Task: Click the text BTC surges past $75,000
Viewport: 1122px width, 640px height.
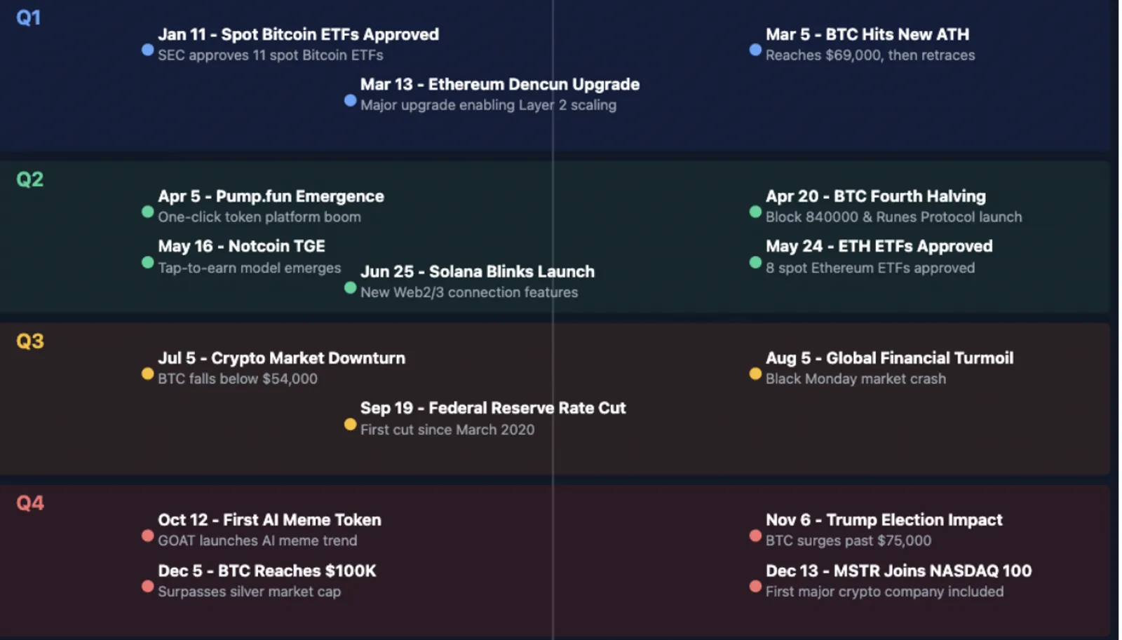Action: [x=849, y=540]
